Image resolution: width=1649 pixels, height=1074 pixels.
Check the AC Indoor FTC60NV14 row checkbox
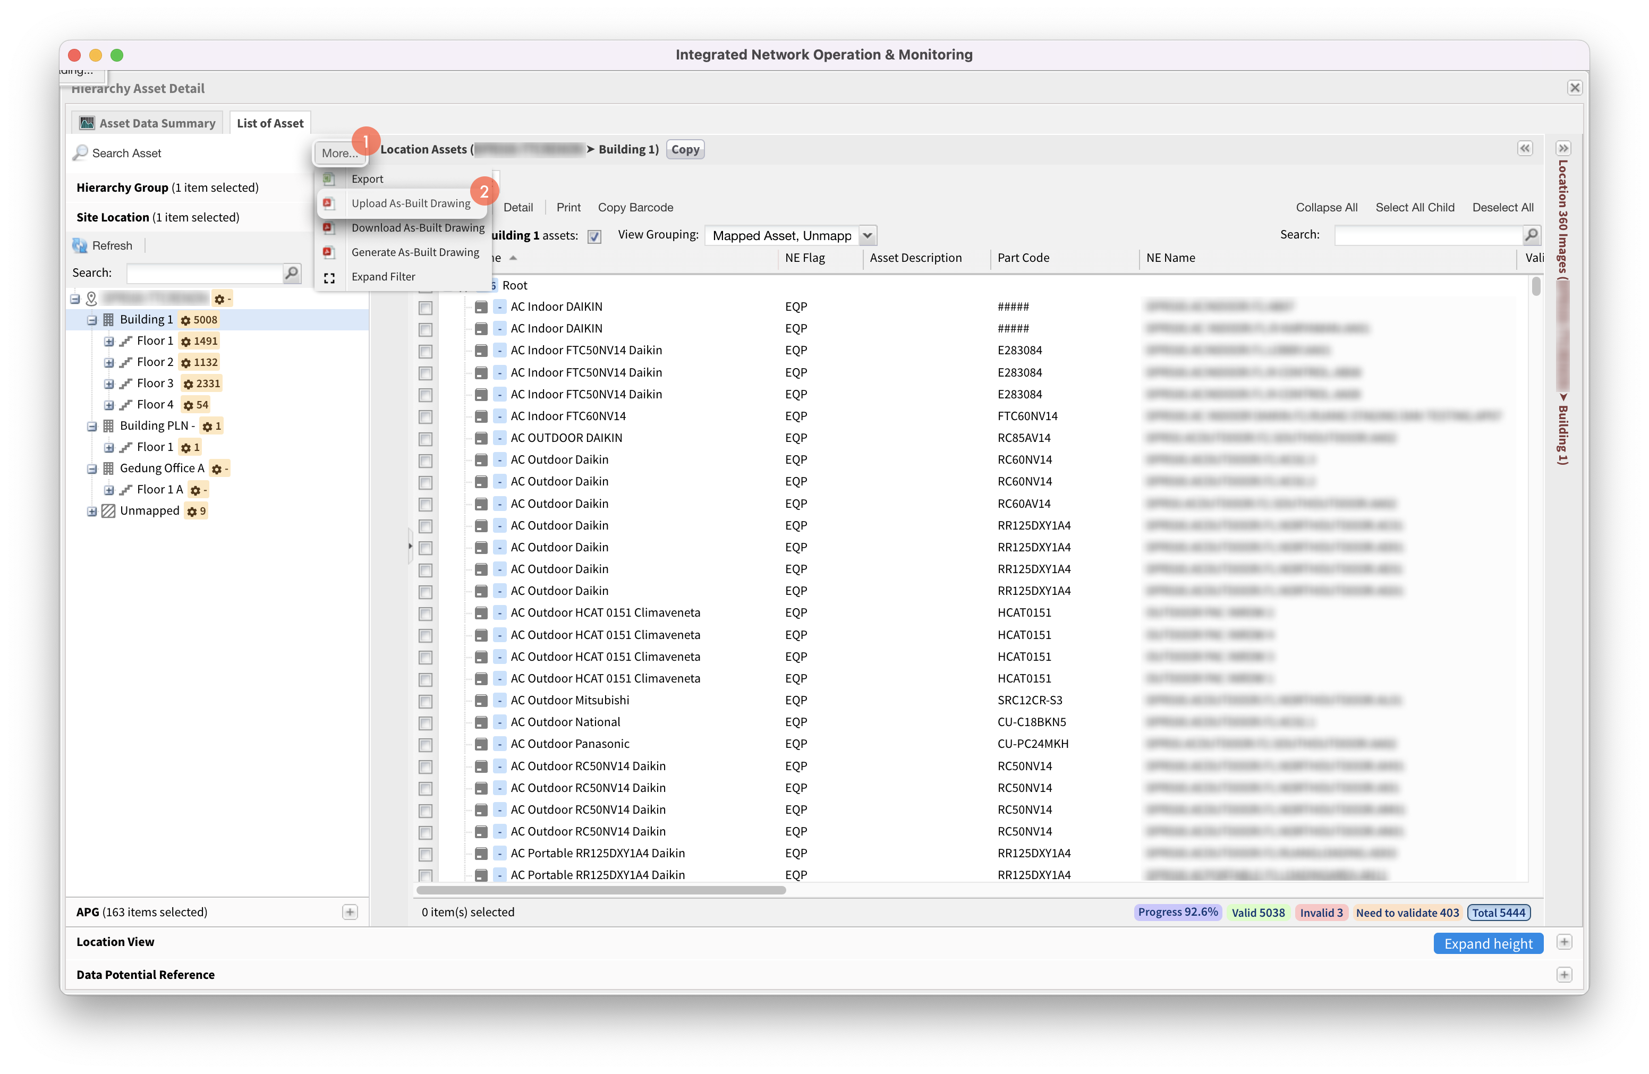(426, 416)
